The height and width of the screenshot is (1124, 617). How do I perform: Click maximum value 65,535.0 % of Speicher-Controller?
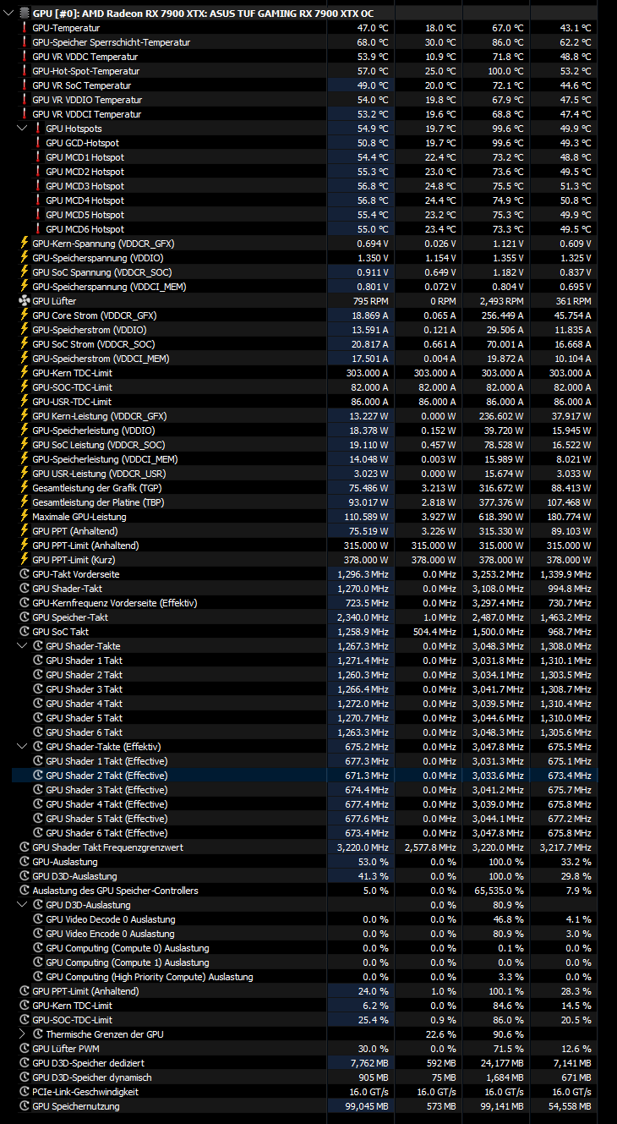tap(500, 891)
